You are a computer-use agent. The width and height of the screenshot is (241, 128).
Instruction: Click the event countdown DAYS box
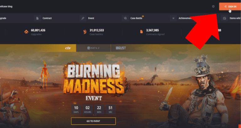(76, 109)
